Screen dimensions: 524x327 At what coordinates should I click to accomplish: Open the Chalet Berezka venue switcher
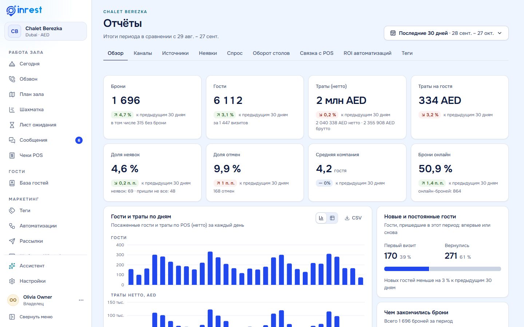click(45, 31)
